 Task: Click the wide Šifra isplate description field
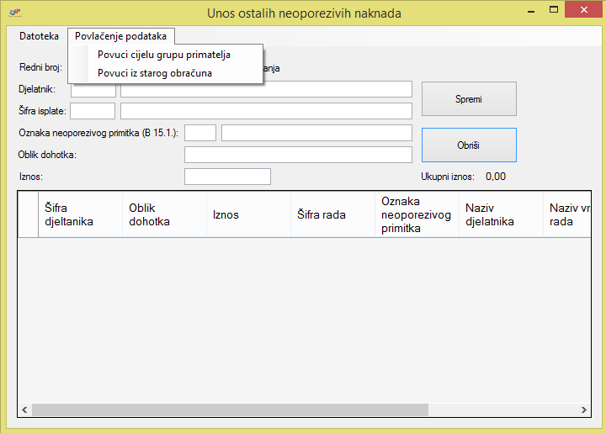[x=266, y=111]
